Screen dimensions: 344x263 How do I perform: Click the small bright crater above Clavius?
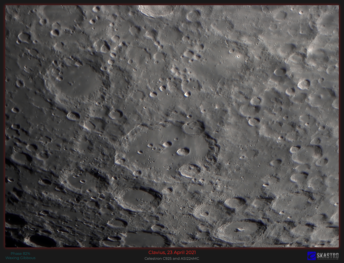(187, 94)
